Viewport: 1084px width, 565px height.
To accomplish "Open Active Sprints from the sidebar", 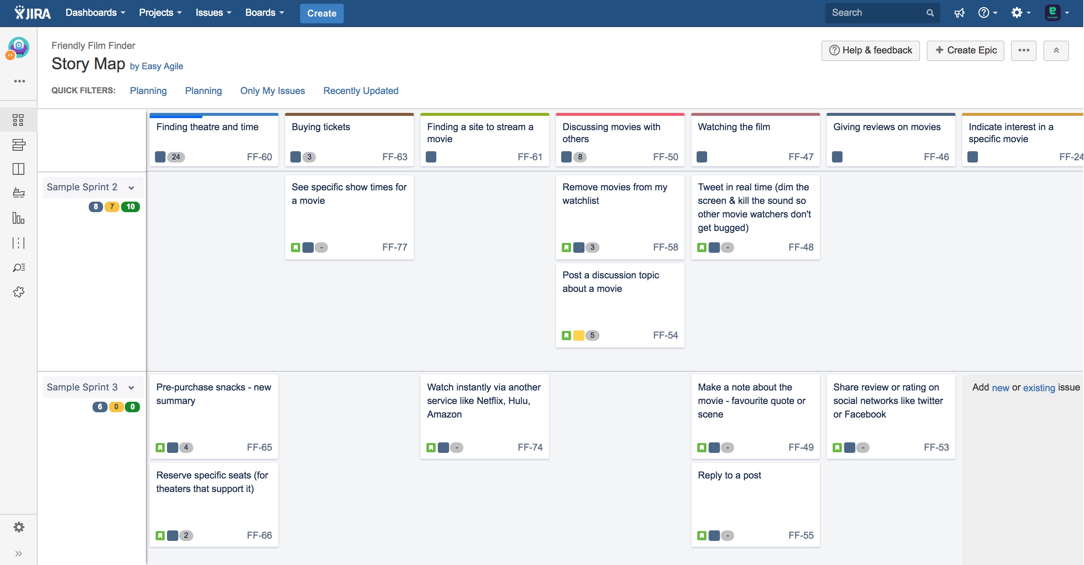I will (18, 169).
